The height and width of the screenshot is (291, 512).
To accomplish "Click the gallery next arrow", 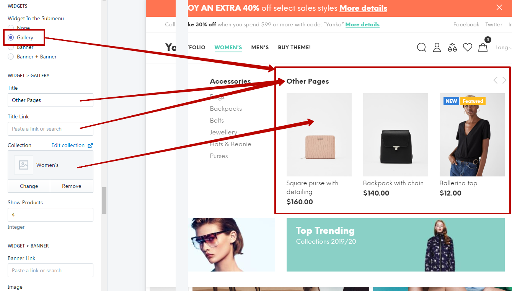I will point(504,80).
